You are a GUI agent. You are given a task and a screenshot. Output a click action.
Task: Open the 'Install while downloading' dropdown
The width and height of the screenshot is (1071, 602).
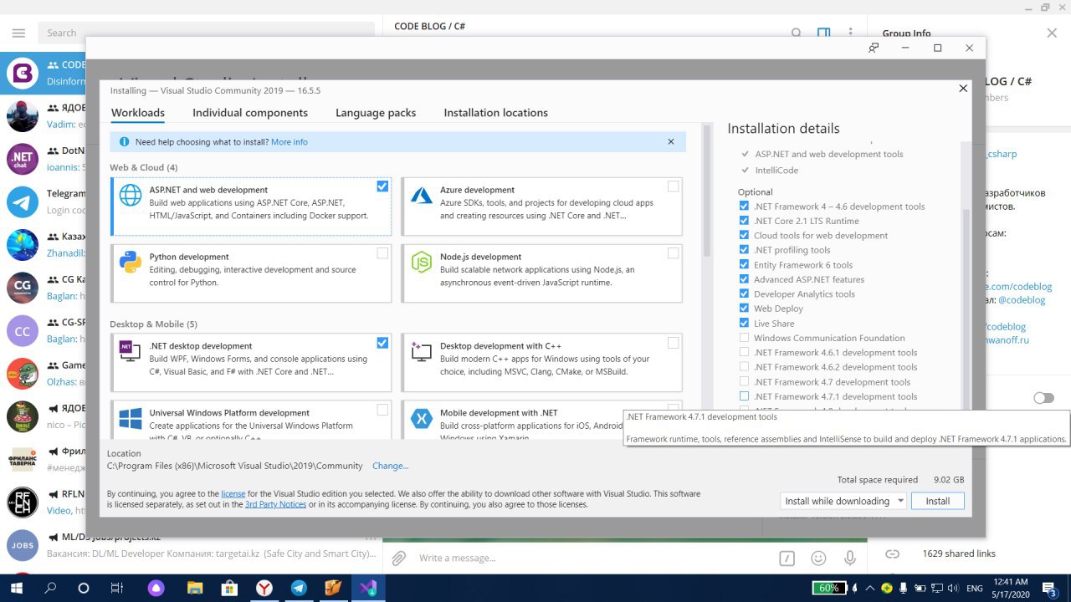pyautogui.click(x=843, y=501)
